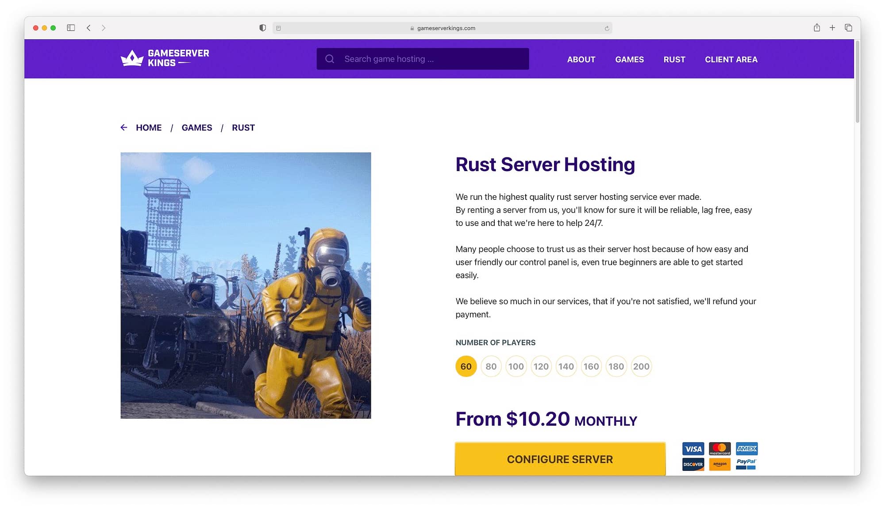Click the CLIENT AREA menu item
This screenshot has width=885, height=508.
731,59
